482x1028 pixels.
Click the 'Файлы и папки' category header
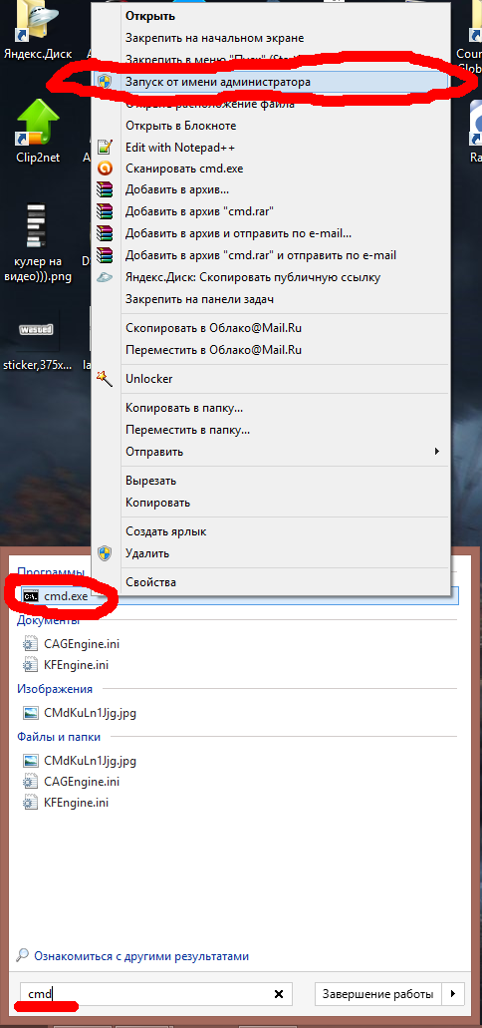point(59,737)
